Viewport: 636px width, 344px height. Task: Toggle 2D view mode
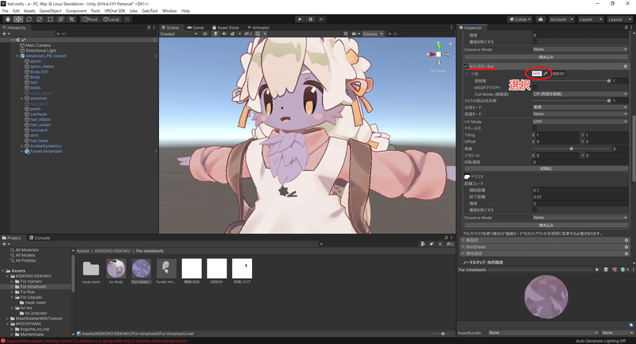click(205, 34)
